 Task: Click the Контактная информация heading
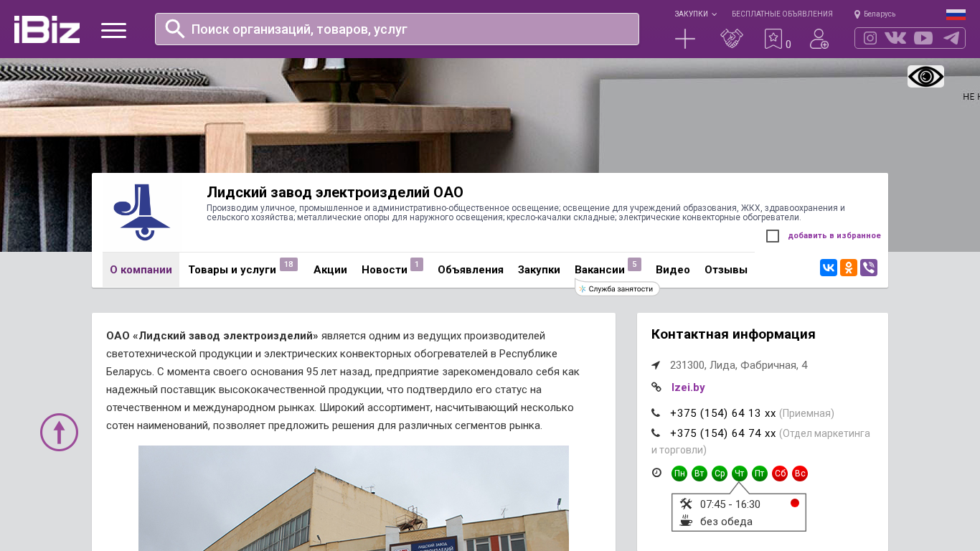point(733,334)
